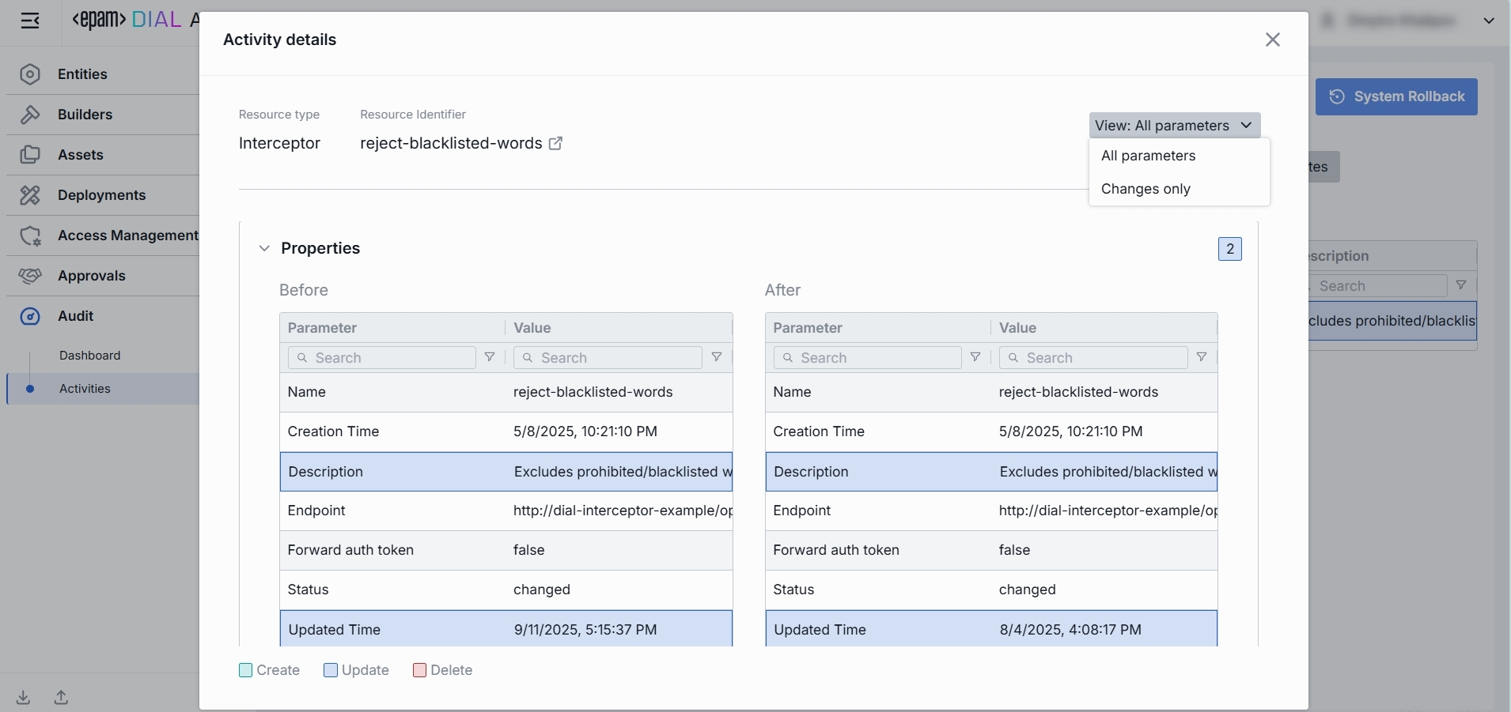
Task: Click the Approvals handshake icon
Action: (x=30, y=276)
